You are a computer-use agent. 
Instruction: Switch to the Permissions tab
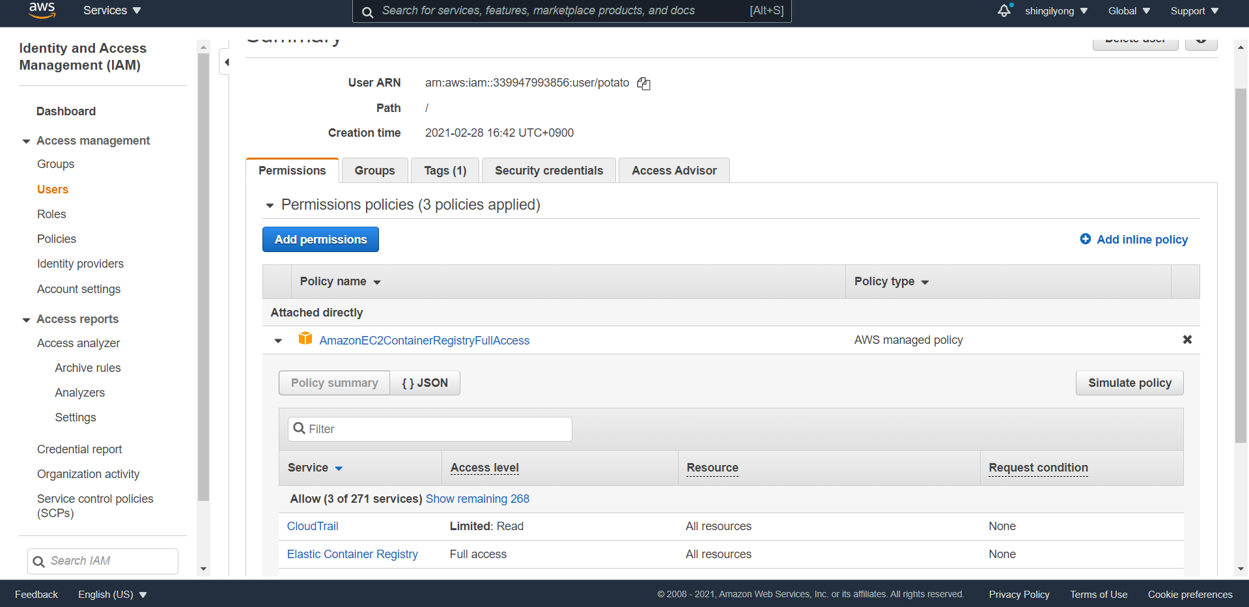pos(292,171)
